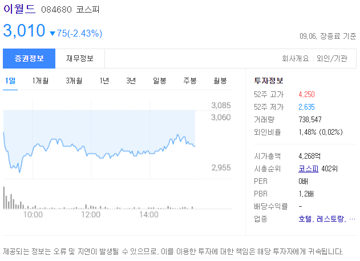Select the 증권정보 tab

click(x=29, y=58)
